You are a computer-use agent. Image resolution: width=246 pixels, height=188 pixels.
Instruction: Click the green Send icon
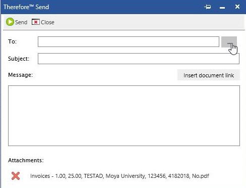click(x=10, y=22)
